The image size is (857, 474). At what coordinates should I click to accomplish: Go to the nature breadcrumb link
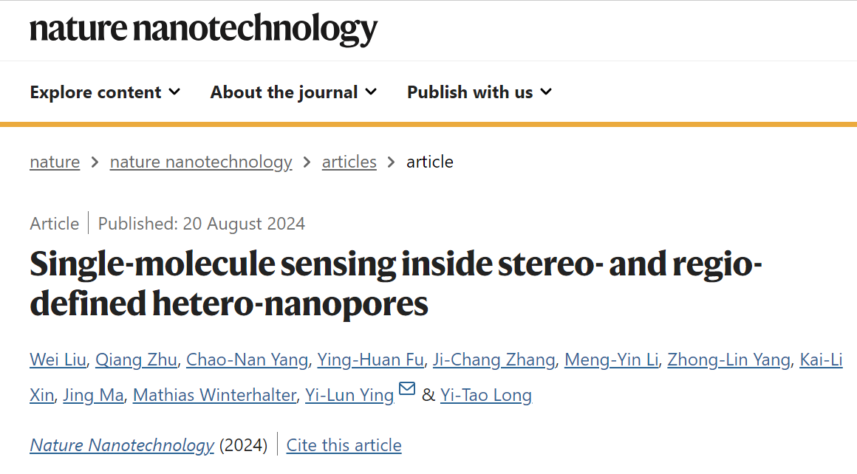click(55, 162)
